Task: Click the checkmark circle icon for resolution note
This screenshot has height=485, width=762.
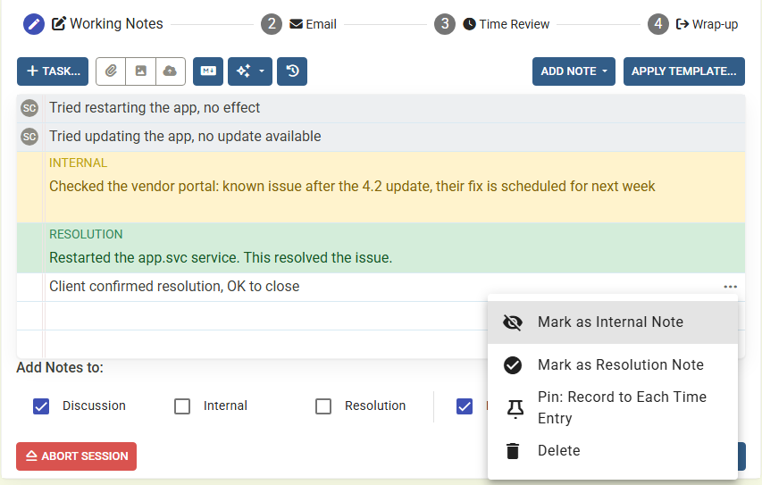Action: coord(513,365)
